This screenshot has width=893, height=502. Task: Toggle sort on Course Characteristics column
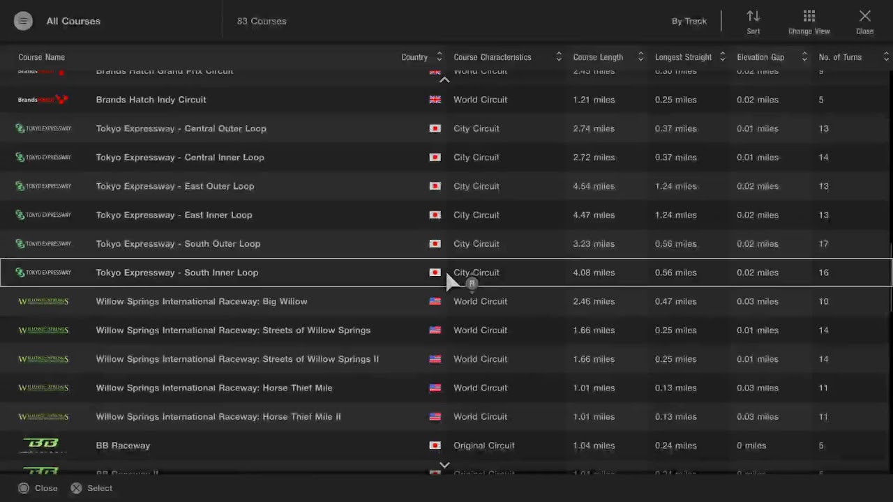tap(559, 57)
